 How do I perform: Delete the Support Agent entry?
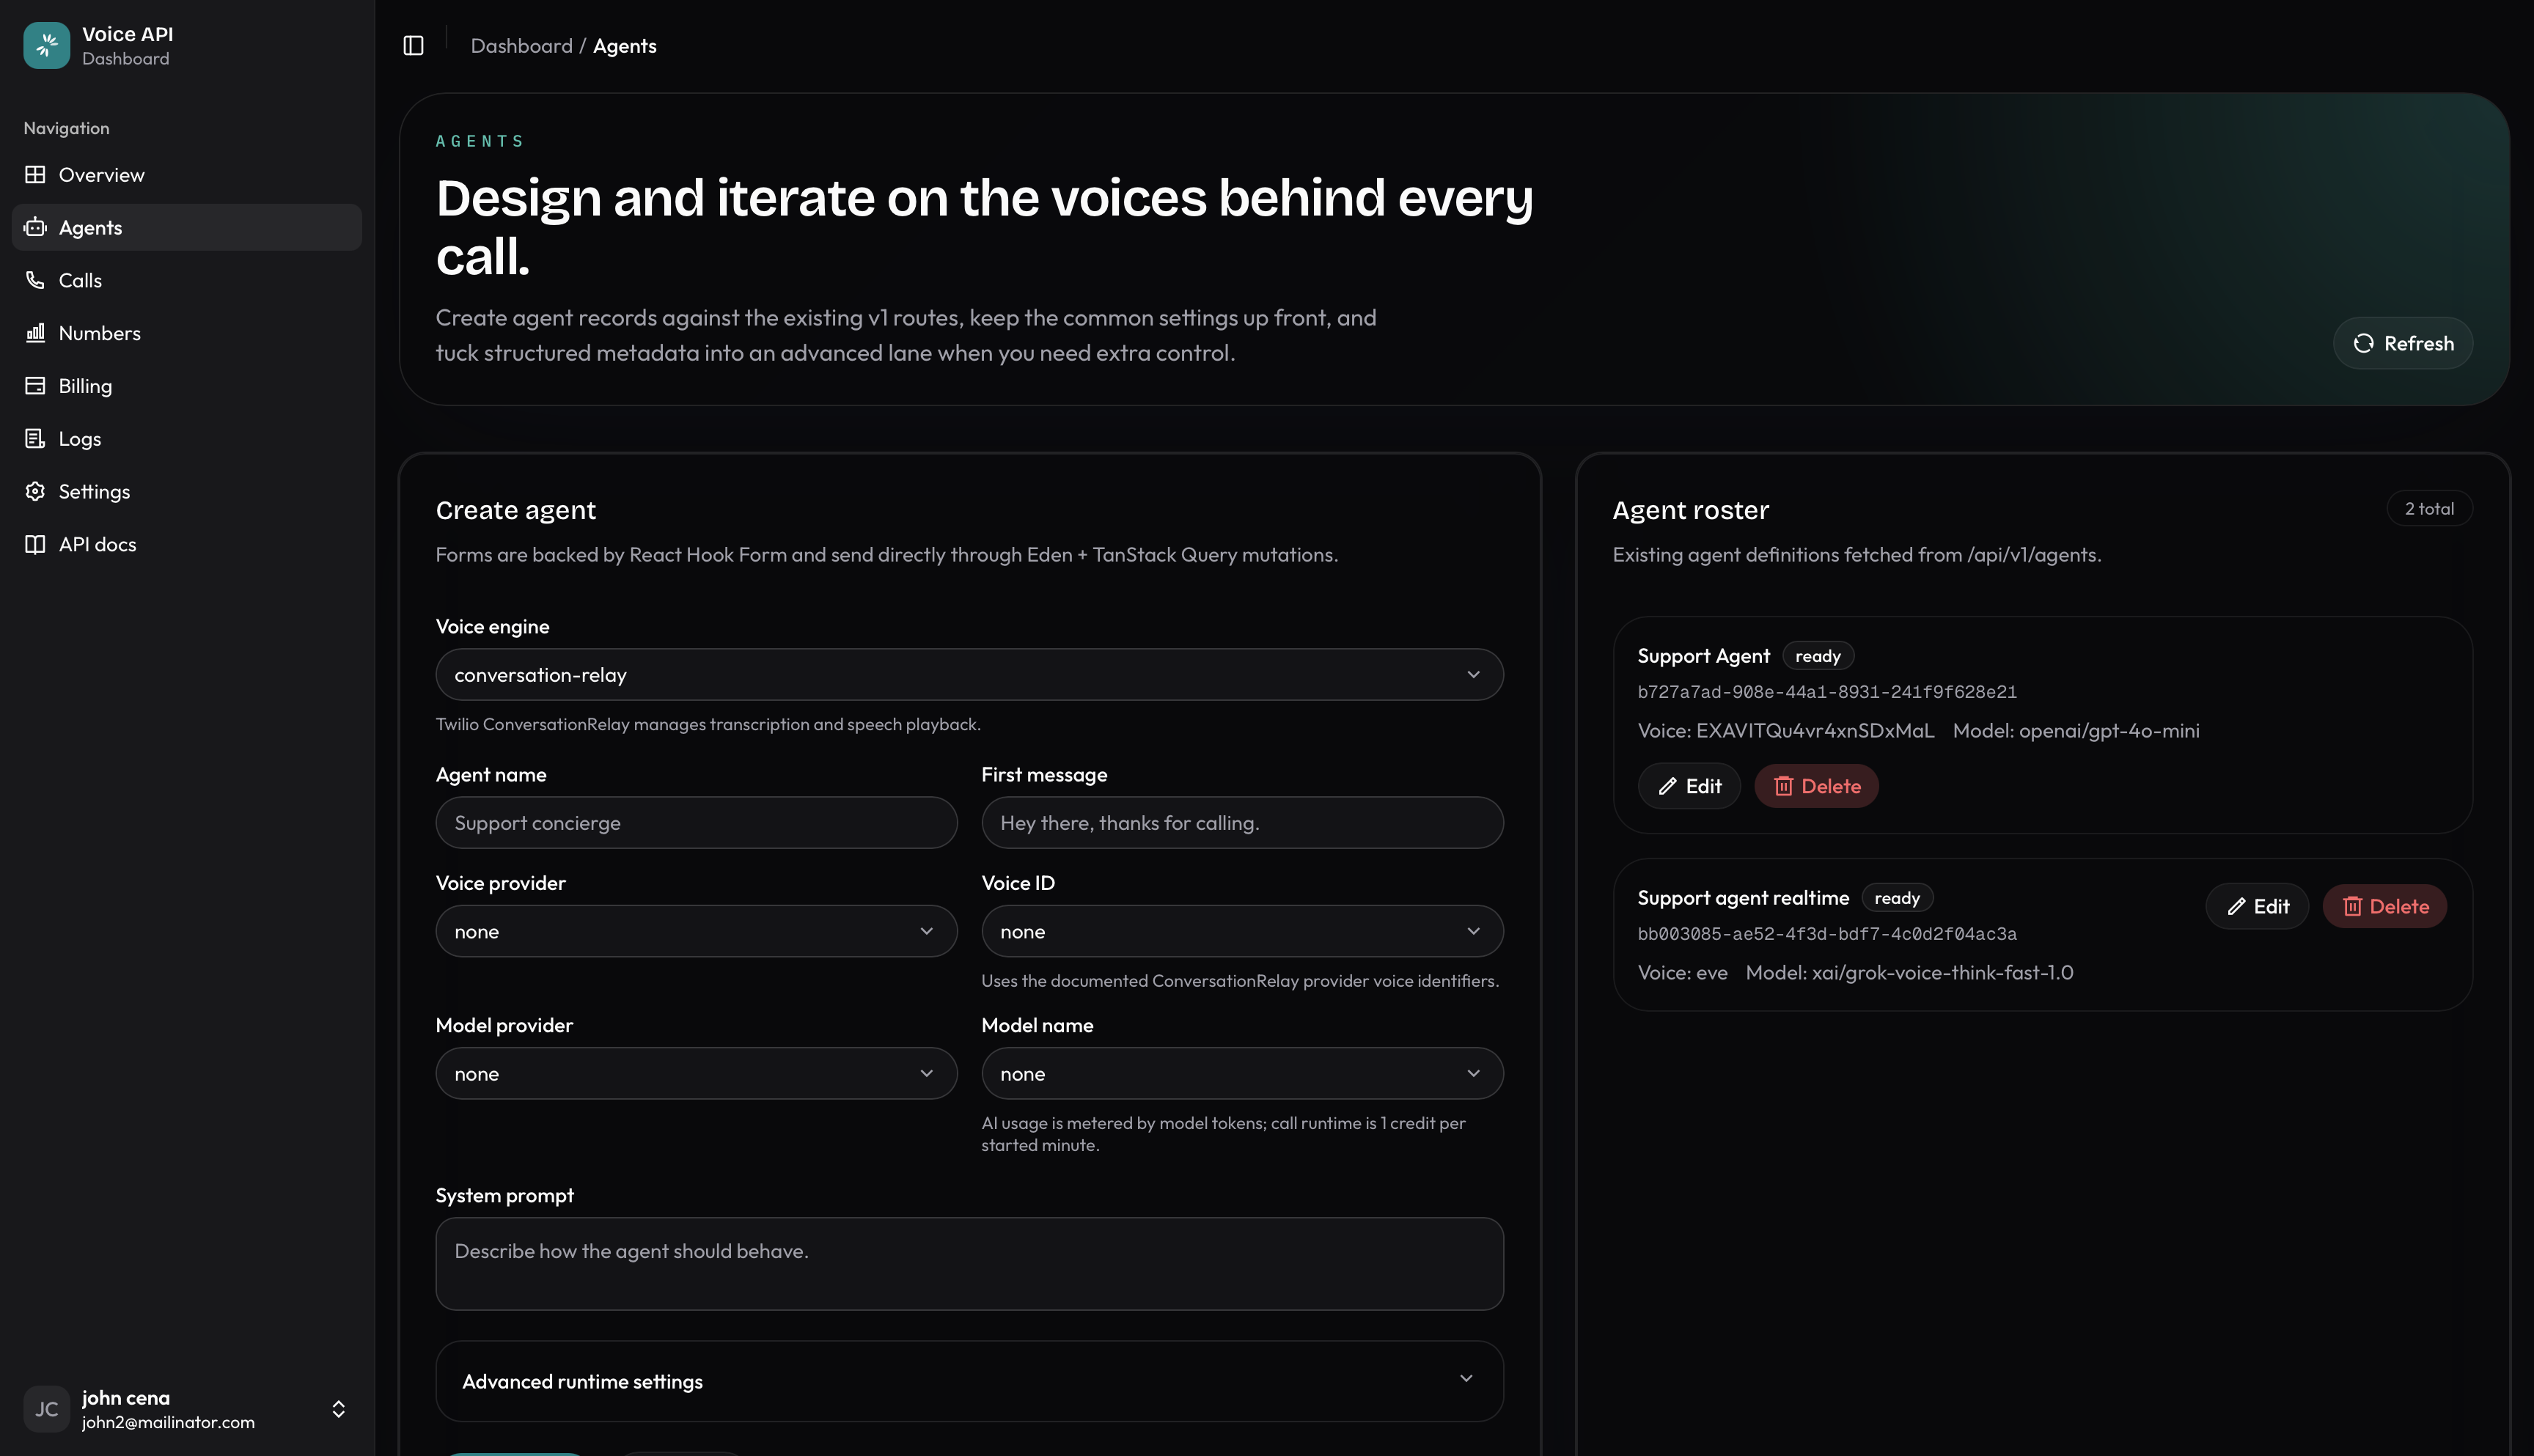pos(1816,786)
